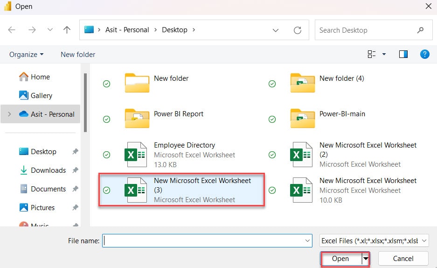Click Asit - Personal in the breadcrumb
This screenshot has width=437, height=268.
point(127,30)
